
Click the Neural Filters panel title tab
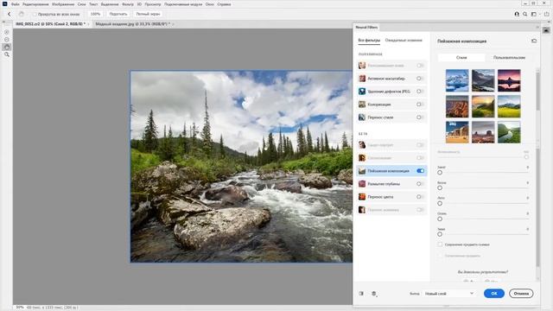click(x=366, y=27)
